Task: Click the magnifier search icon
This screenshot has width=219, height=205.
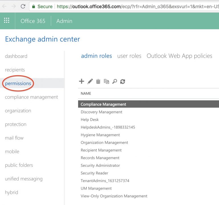Action: [115, 81]
